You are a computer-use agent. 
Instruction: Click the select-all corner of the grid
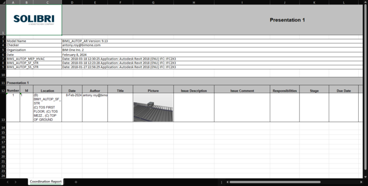click(x=3, y=3)
